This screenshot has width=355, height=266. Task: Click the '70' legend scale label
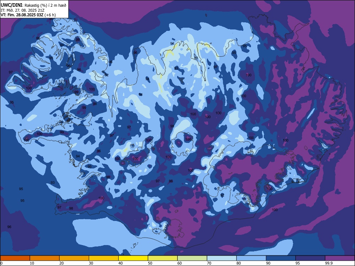click(x=209, y=263)
